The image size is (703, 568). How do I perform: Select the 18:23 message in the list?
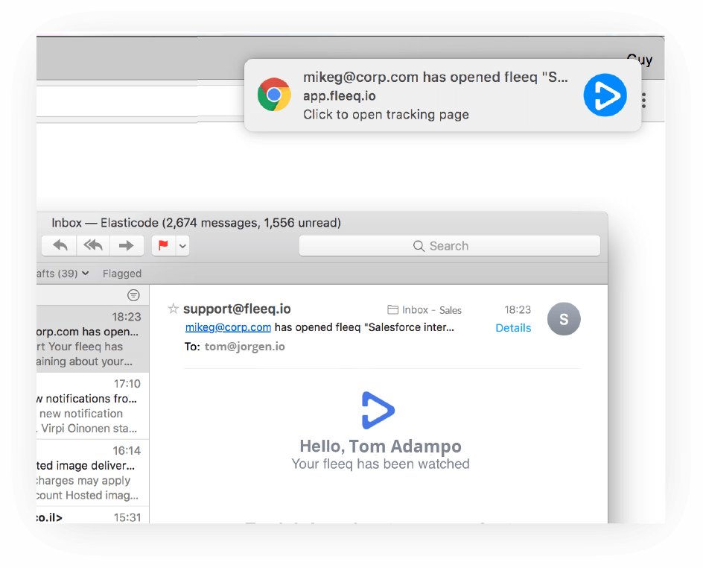click(93, 339)
